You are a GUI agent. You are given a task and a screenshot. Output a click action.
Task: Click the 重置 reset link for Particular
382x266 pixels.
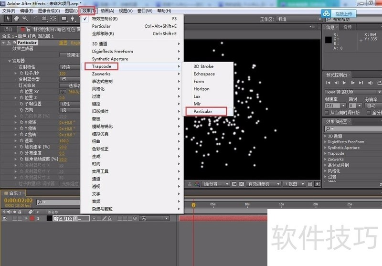(63, 43)
